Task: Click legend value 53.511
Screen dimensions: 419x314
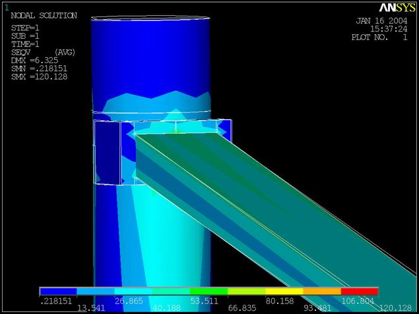Action: (x=204, y=301)
